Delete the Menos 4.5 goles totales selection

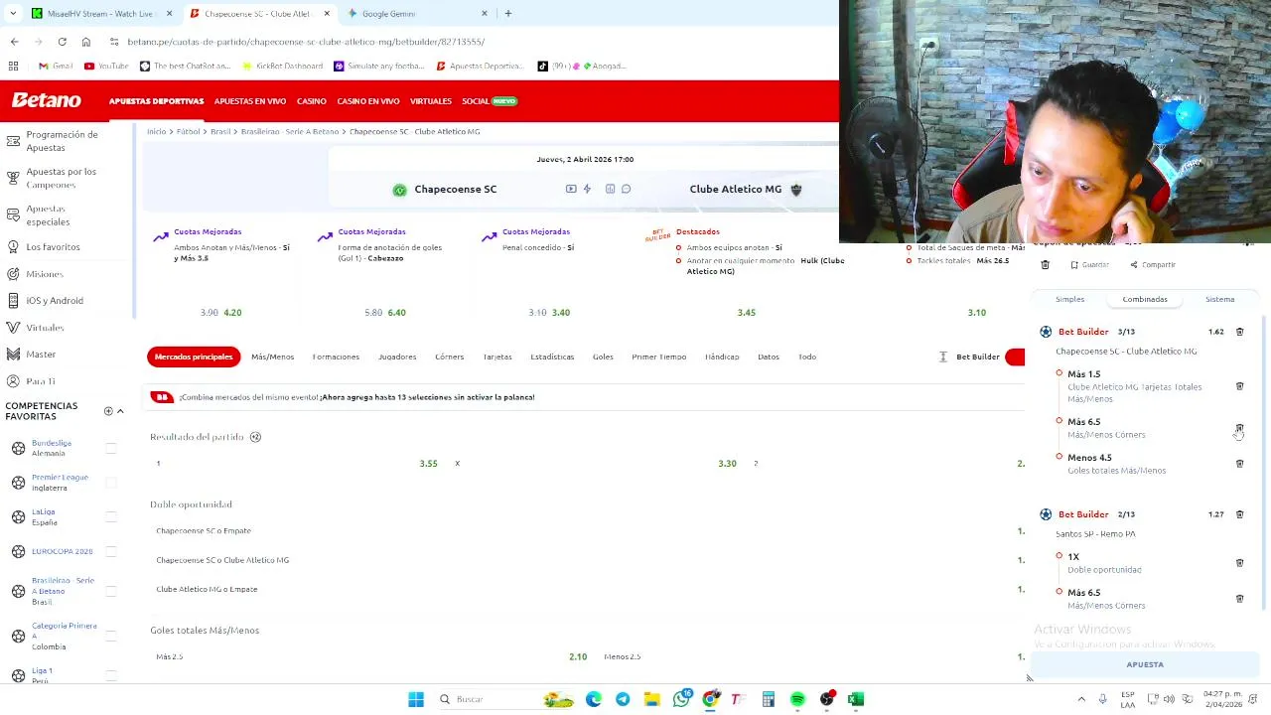pos(1239,464)
